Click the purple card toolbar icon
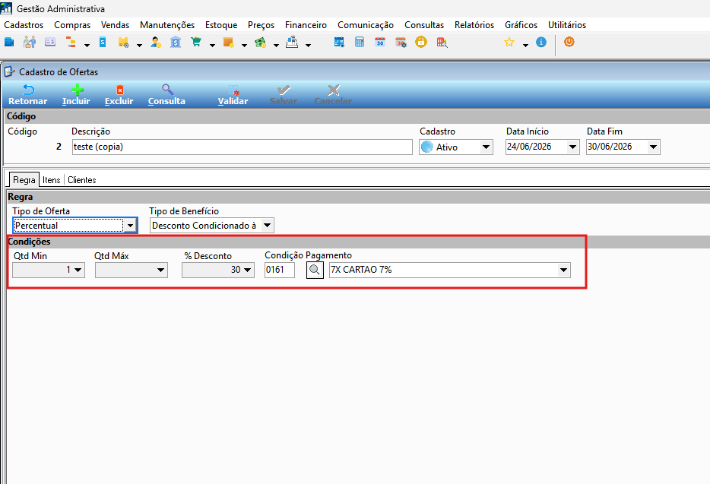This screenshot has width=710, height=484. coord(50,43)
